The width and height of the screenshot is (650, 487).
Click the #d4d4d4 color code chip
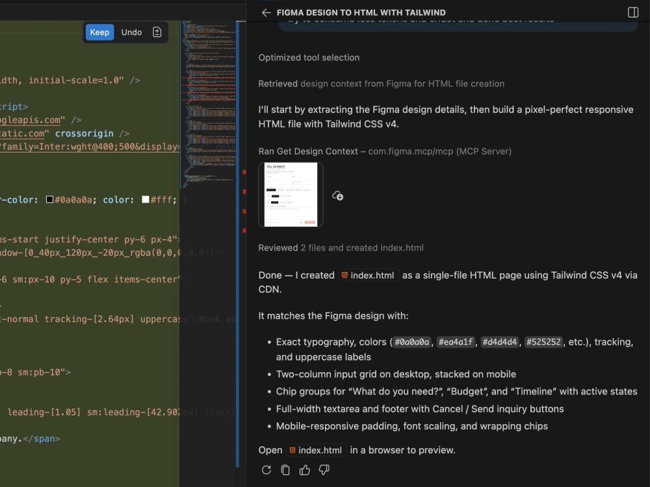coord(499,342)
